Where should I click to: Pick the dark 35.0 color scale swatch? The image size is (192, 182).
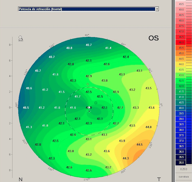(181, 162)
